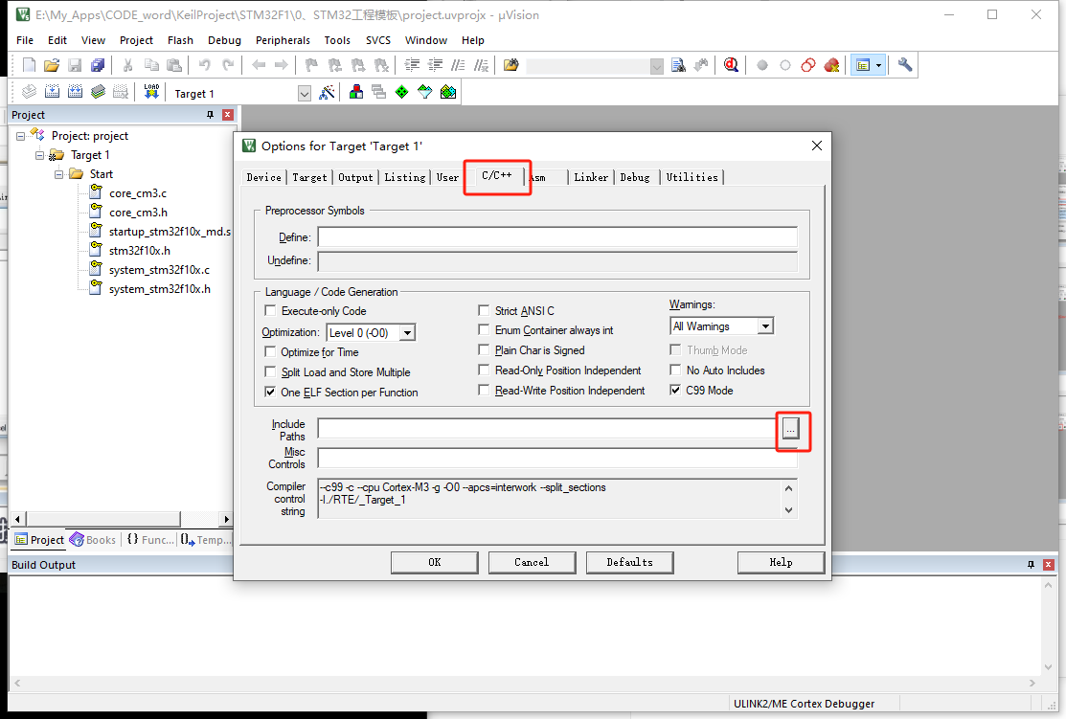Viewport: 1066px width, 719px height.
Task: Uncheck the C99 Mode checkbox
Action: [675, 390]
